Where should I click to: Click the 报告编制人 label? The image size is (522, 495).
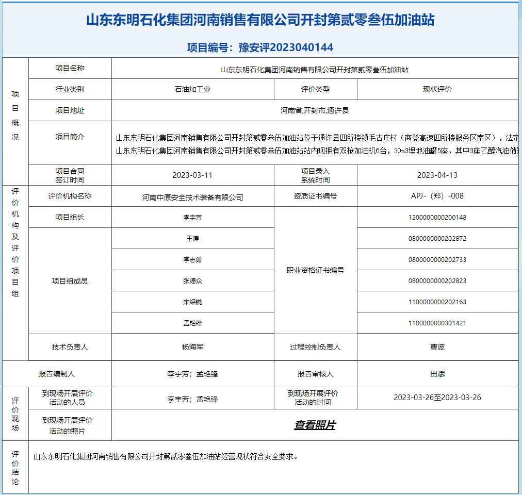[x=57, y=374]
